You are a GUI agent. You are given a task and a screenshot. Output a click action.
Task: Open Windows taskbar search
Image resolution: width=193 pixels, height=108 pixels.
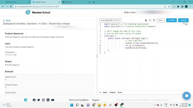tap(77, 105)
